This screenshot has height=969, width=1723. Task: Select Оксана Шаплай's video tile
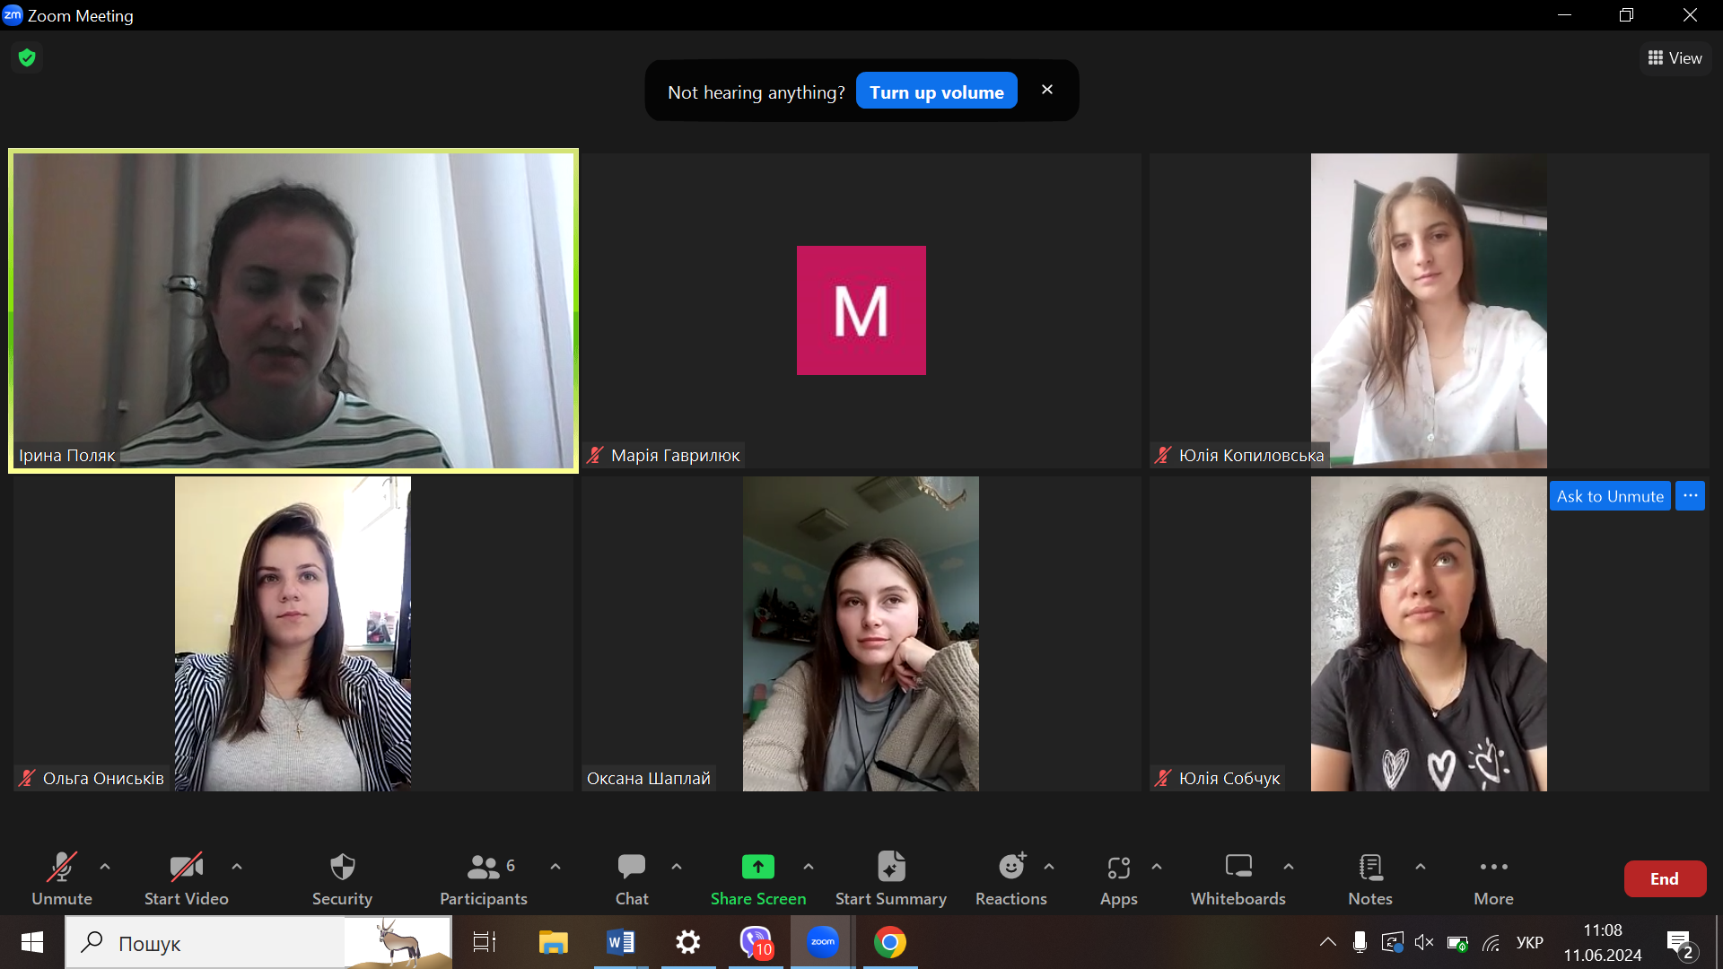[860, 633]
